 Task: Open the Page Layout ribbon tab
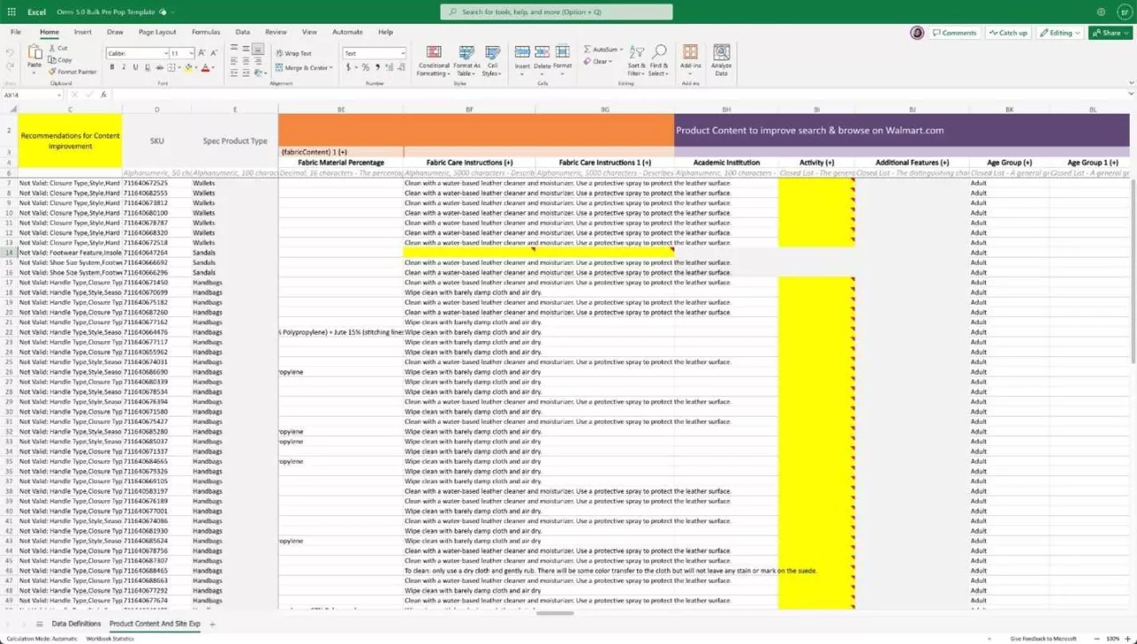(x=157, y=32)
